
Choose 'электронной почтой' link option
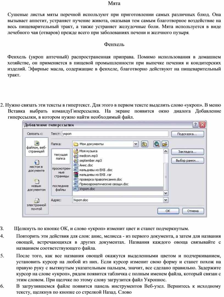pyautogui.click(x=37, y=204)
